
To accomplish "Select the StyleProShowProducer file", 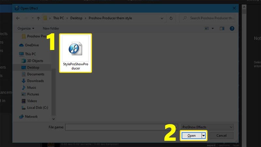I will point(75,53).
